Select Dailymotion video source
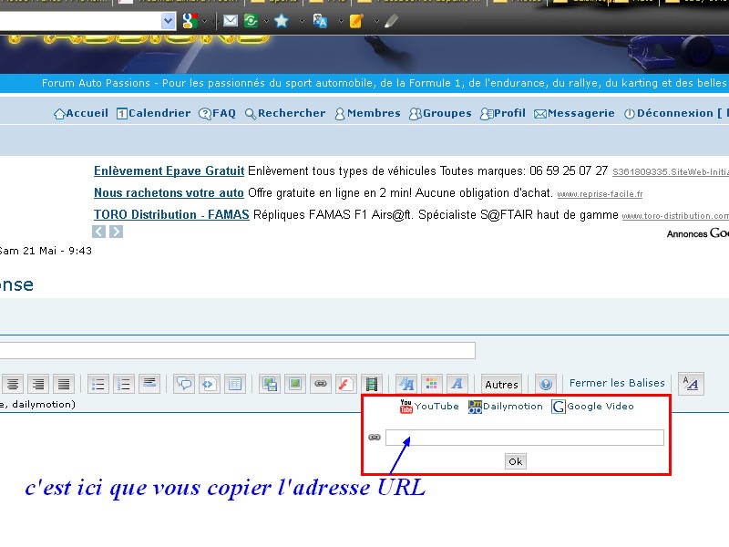Image resolution: width=729 pixels, height=547 pixels. (x=506, y=406)
